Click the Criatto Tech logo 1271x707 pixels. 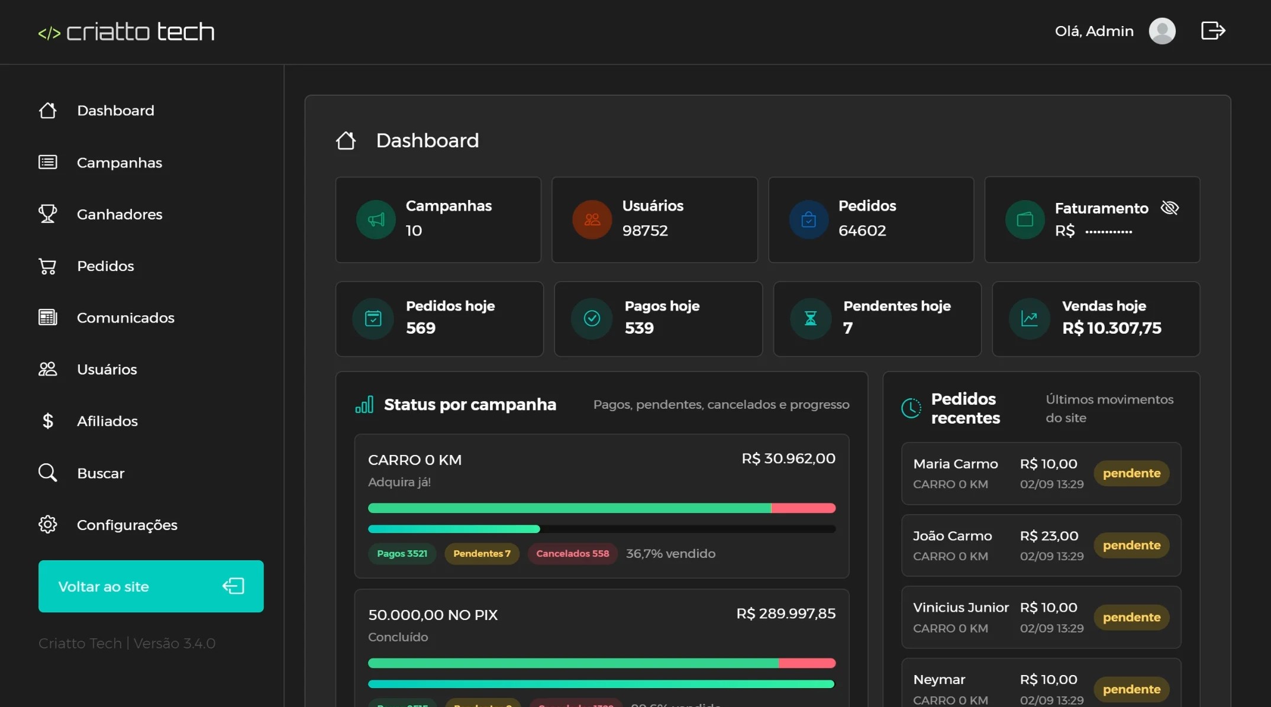[x=126, y=32]
